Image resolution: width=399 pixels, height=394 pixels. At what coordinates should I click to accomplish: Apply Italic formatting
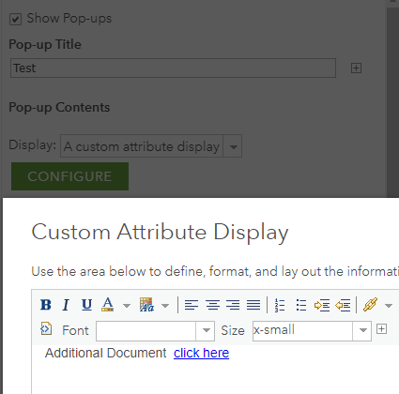coord(66,305)
